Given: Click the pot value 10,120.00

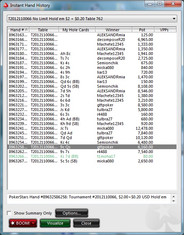Looking at the screenshot, I should 144,138.
